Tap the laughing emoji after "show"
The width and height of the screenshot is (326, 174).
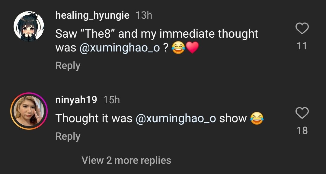tap(257, 118)
